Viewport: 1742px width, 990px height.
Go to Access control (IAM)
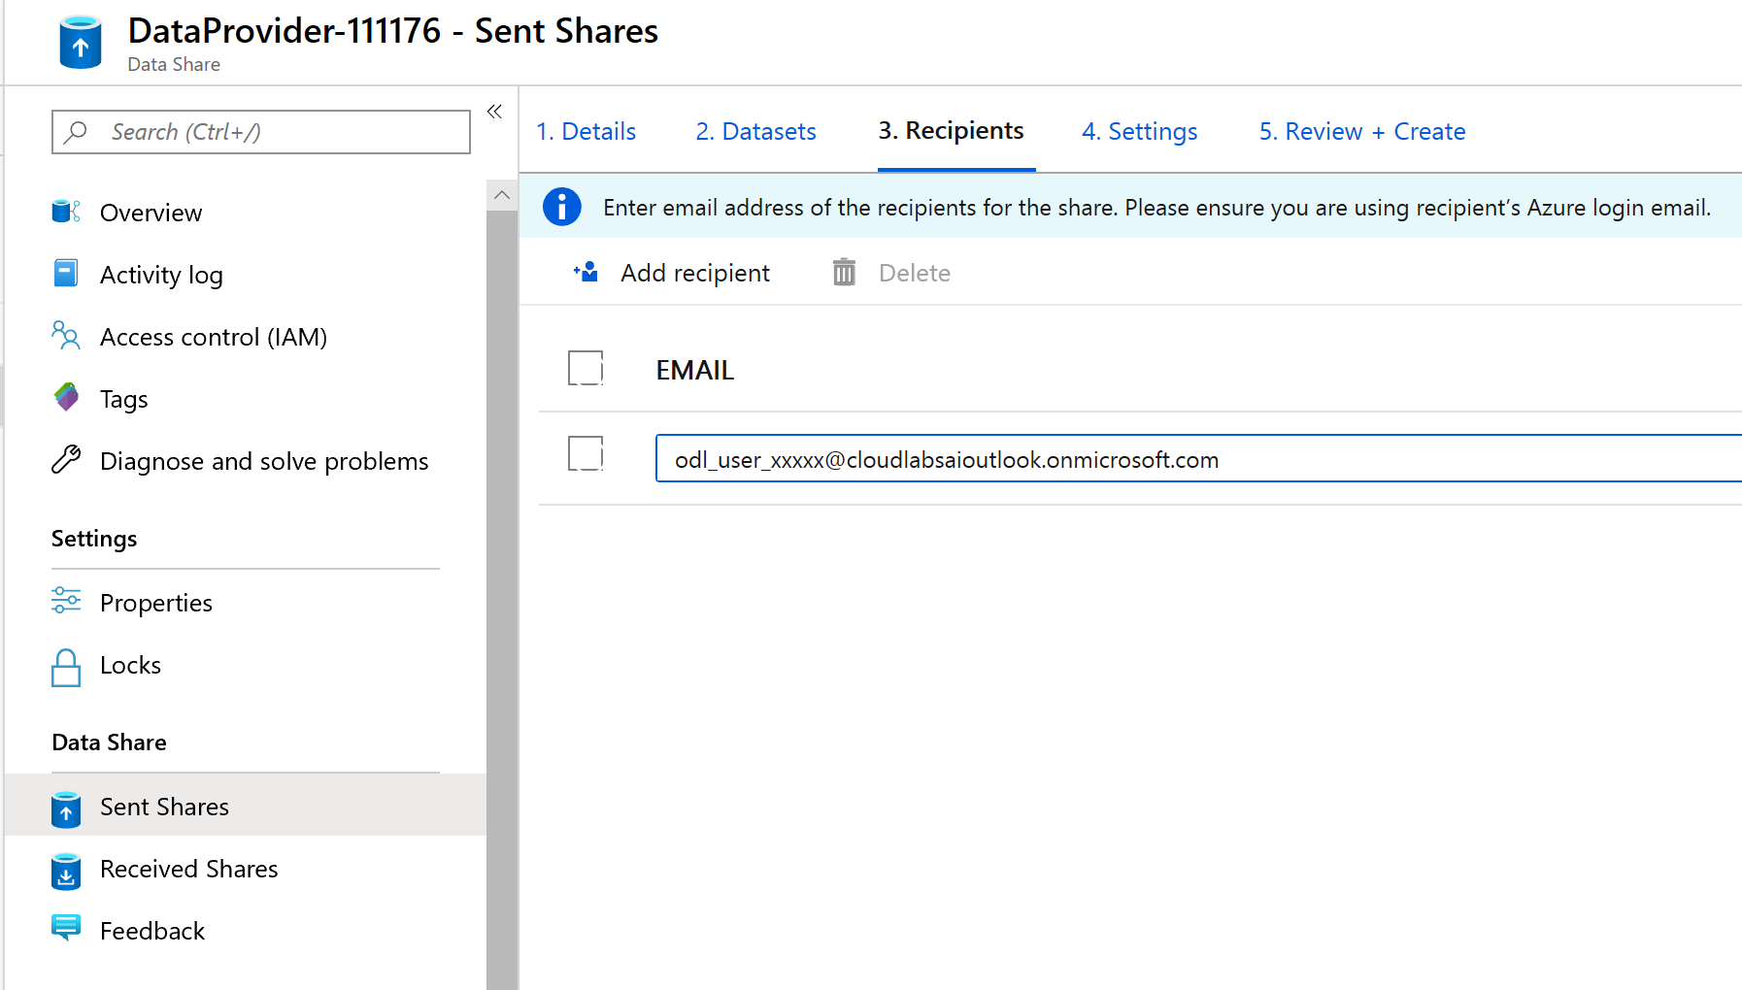[x=214, y=337]
